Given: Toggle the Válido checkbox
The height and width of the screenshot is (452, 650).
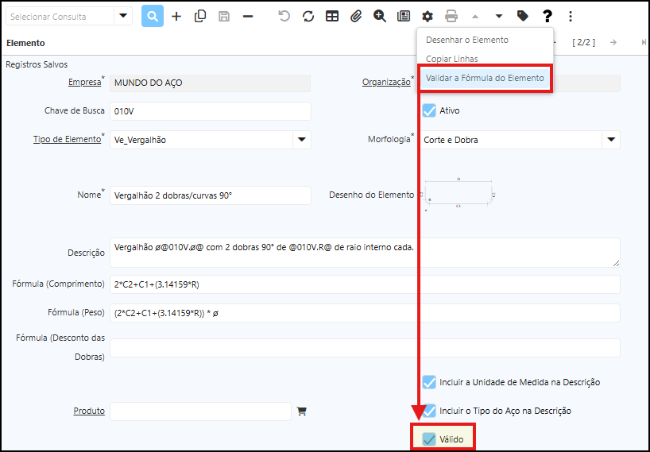Looking at the screenshot, I should (429, 438).
